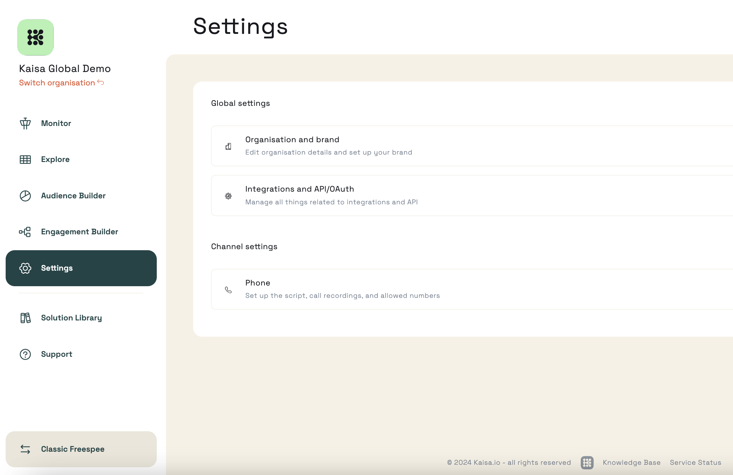
Task: Select the Settings menu label
Action: pos(57,268)
